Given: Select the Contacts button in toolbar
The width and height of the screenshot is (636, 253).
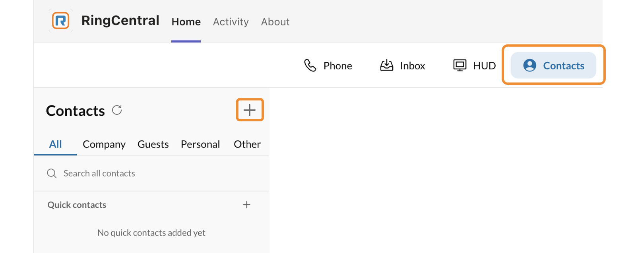Looking at the screenshot, I should tap(553, 65).
